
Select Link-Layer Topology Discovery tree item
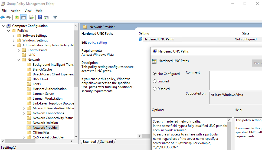coord(53,103)
